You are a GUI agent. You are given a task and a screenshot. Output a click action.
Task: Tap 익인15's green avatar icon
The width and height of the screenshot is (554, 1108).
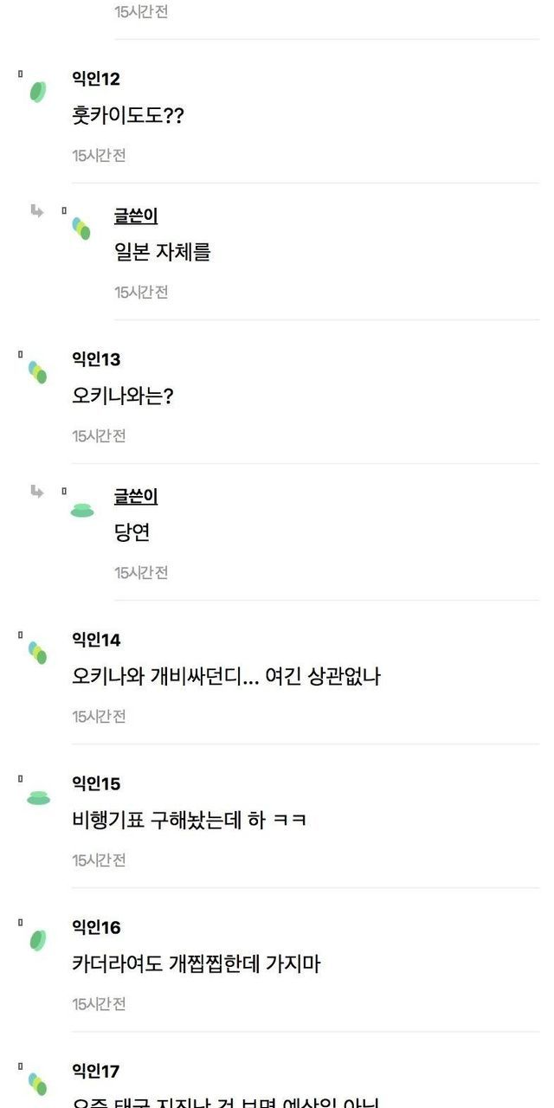coord(38,798)
